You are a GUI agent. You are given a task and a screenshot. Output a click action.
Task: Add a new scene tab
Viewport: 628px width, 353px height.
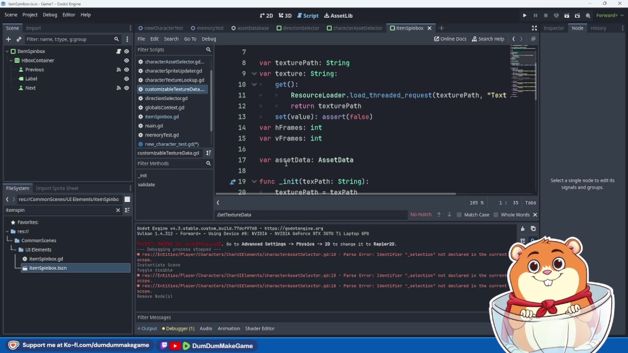tap(441, 28)
